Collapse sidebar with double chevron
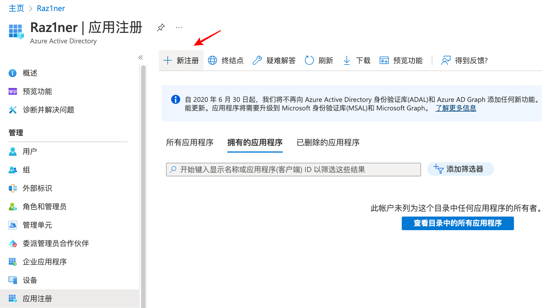 coord(141,57)
